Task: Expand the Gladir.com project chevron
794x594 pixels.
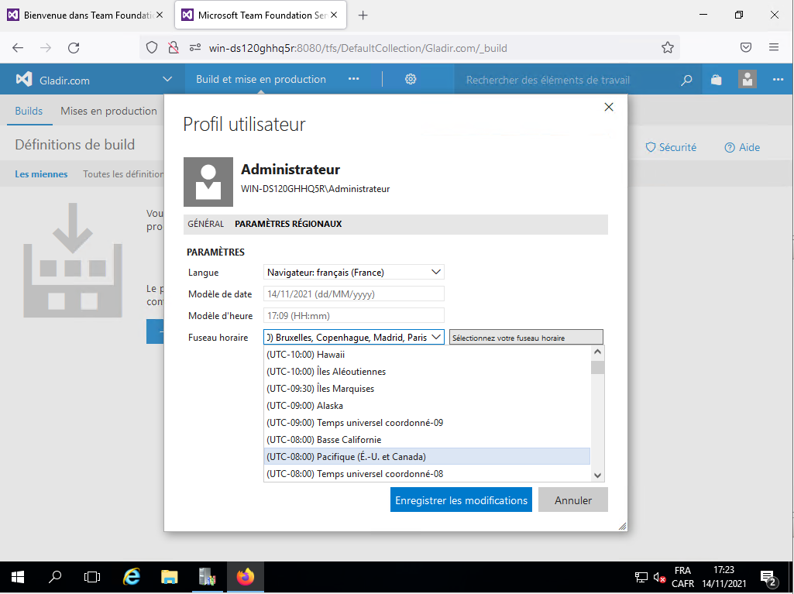Action: click(167, 80)
